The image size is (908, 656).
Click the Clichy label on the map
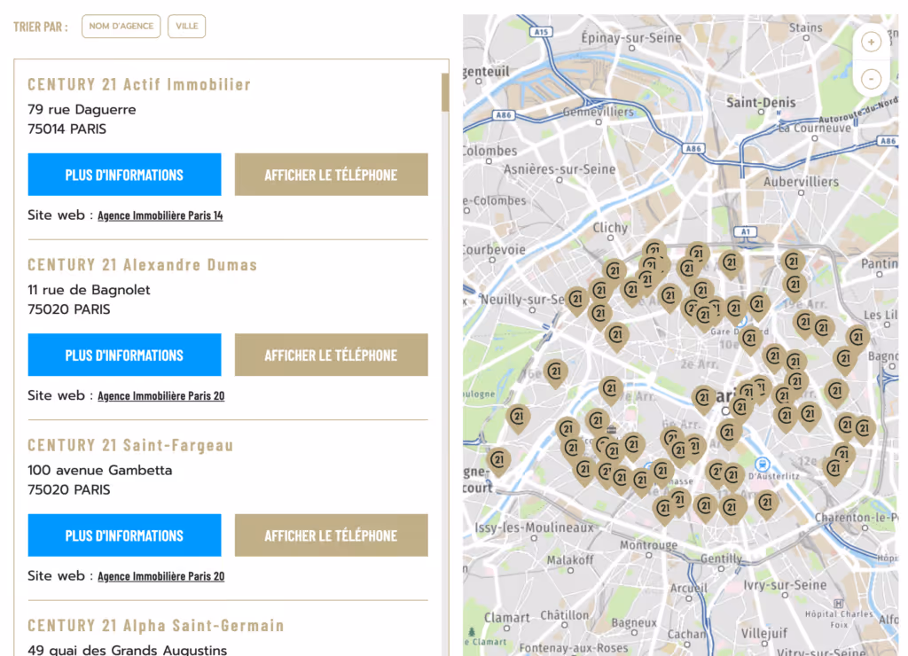tap(610, 228)
